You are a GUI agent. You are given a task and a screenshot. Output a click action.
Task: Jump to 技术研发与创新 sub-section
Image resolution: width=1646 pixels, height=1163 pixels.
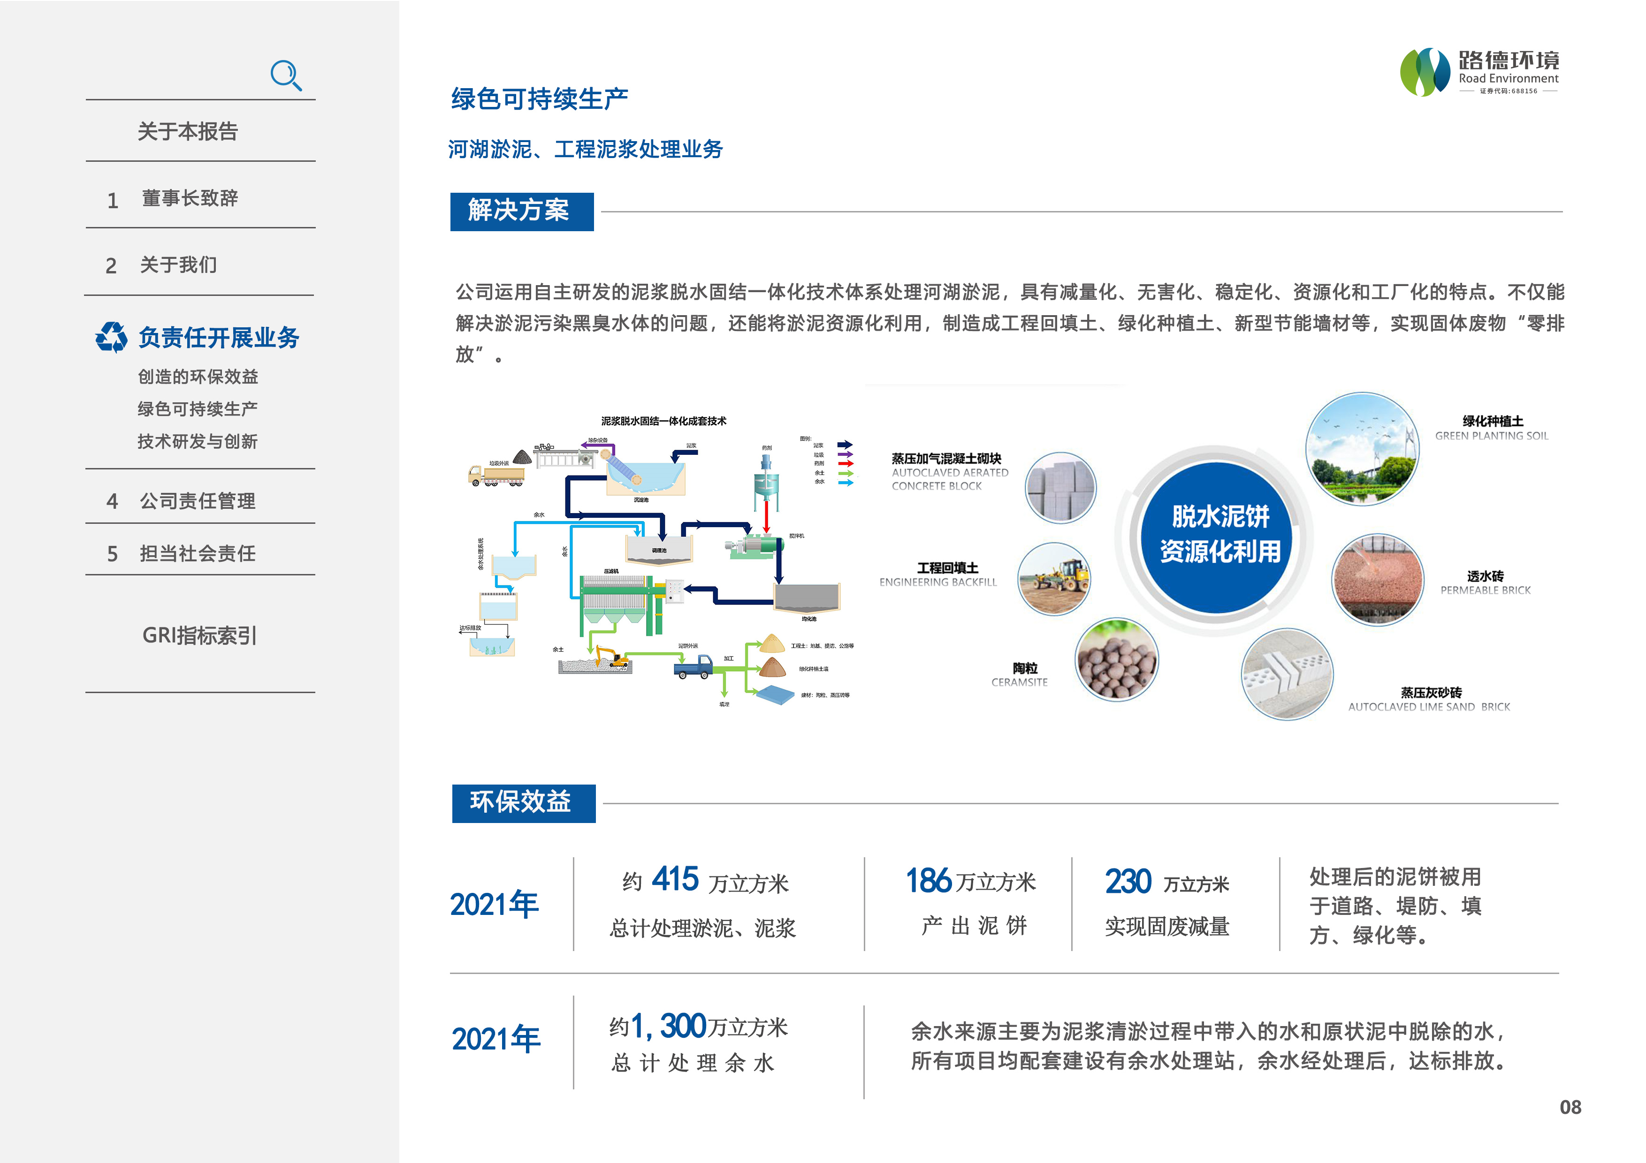(x=197, y=441)
